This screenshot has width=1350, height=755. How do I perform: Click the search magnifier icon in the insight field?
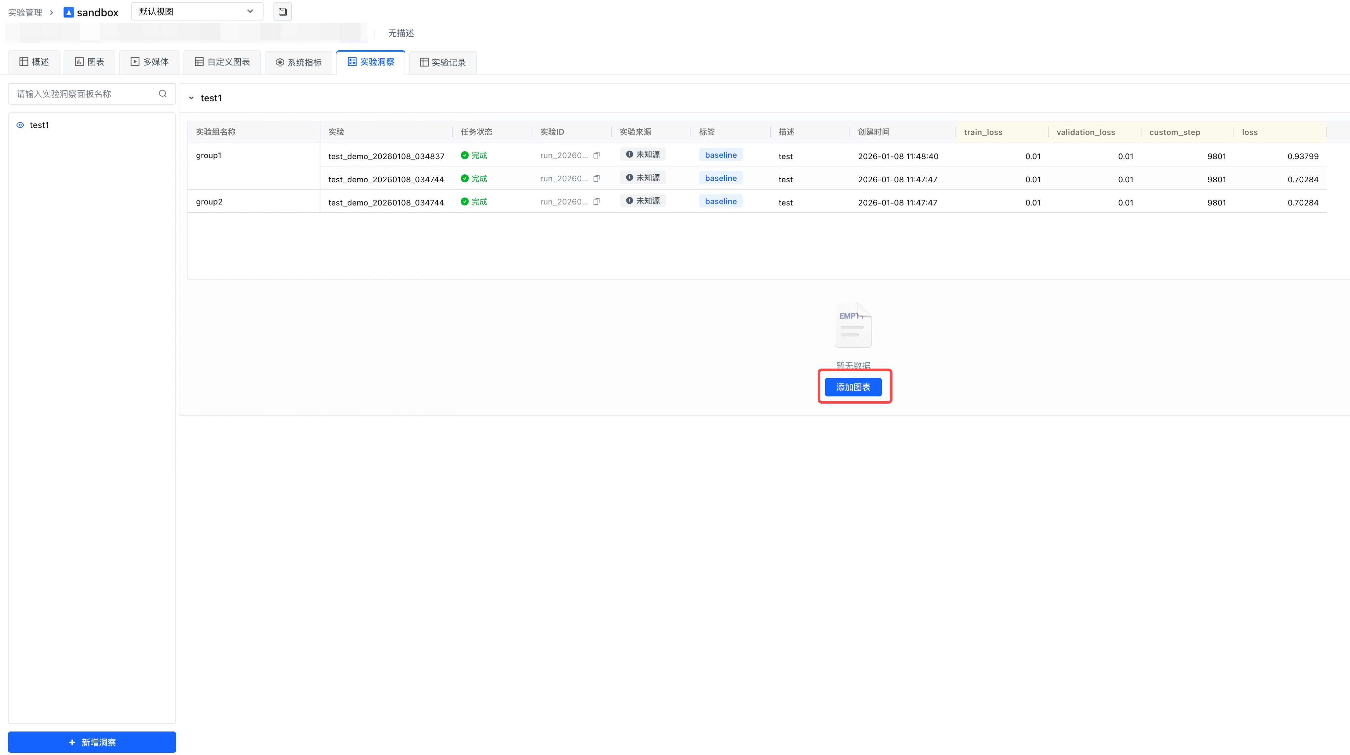pos(163,94)
